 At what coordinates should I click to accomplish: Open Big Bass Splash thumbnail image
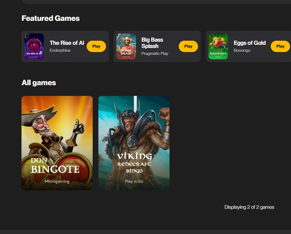(126, 46)
